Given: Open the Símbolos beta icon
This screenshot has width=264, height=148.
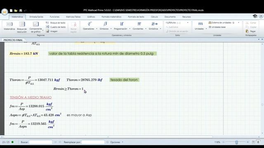Looking at the screenshot, I should pos(105,24).
